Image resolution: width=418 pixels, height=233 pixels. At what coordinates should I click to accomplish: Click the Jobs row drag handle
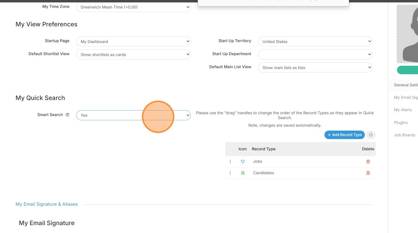pos(230,161)
